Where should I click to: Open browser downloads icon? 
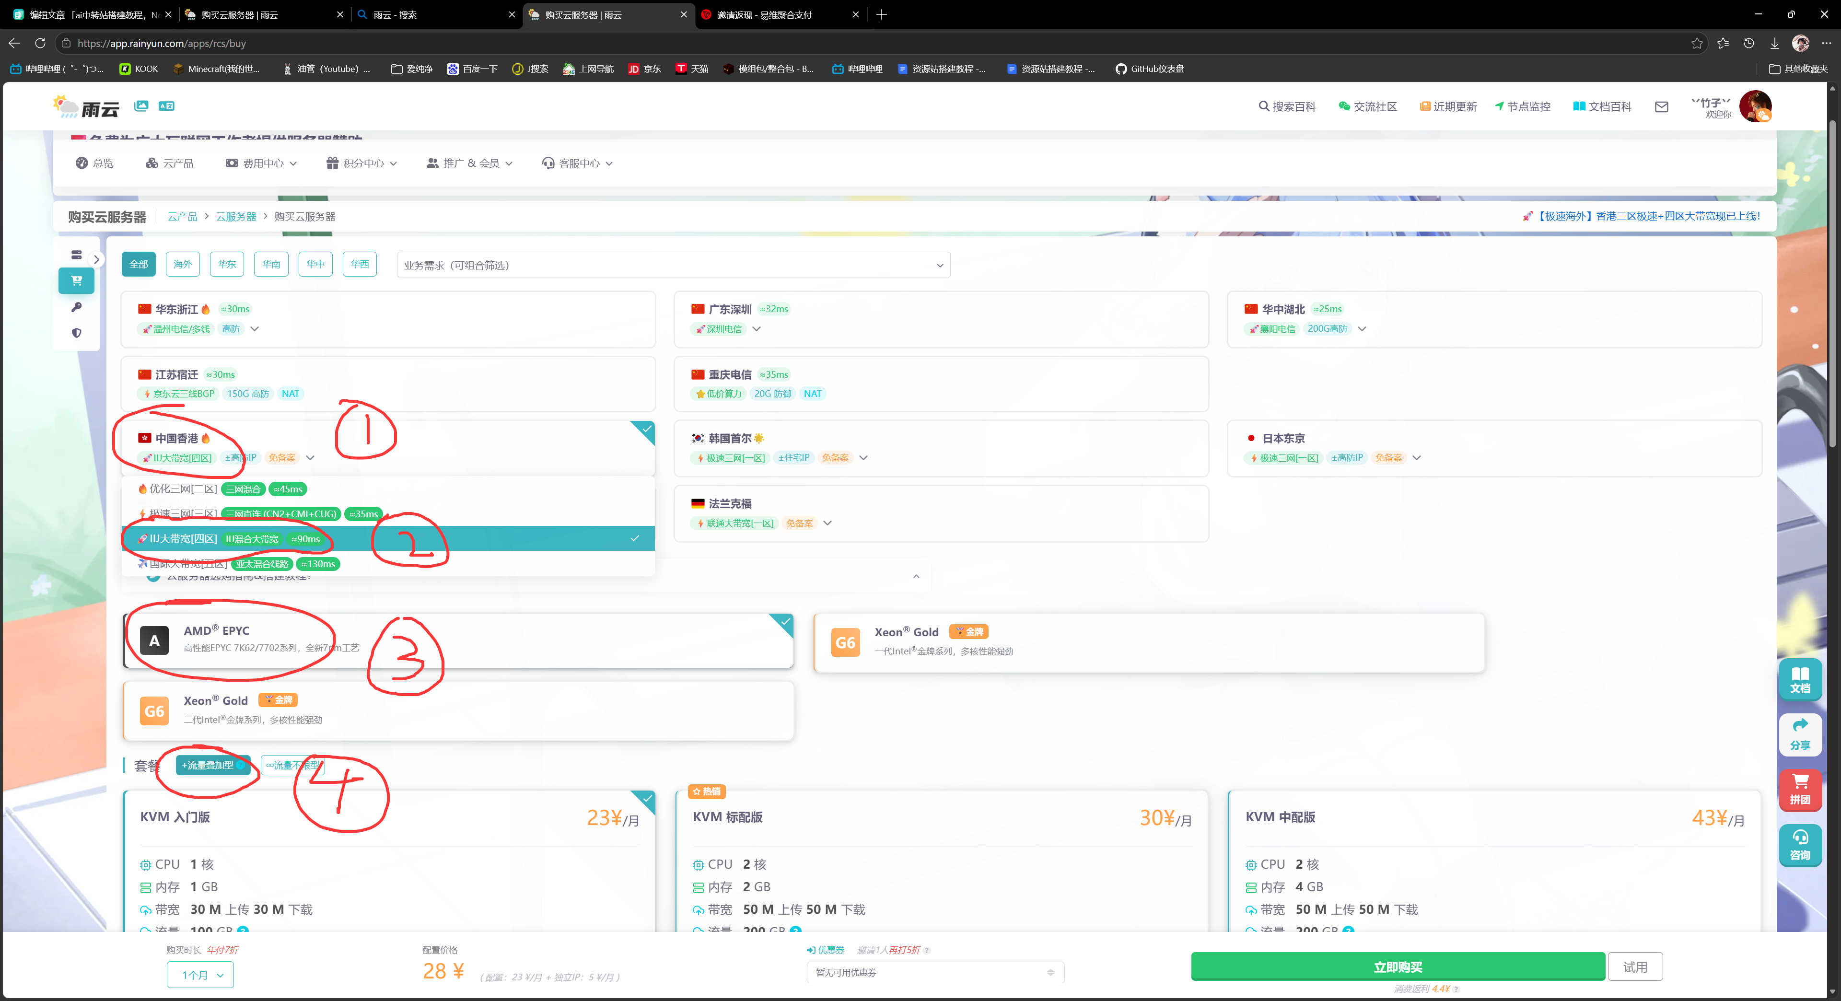coord(1774,44)
